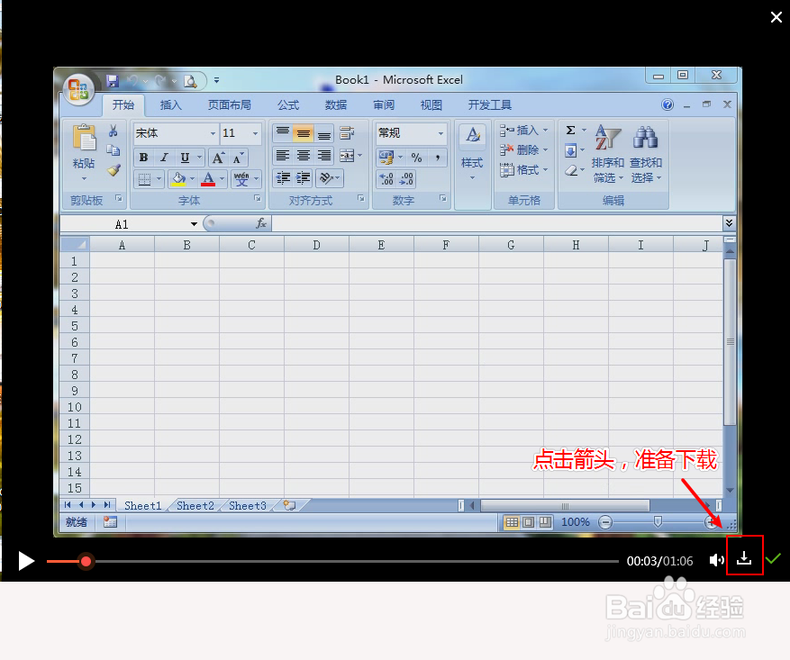The height and width of the screenshot is (660, 790).
Task: Click Increase Font Size icon
Action: click(x=218, y=158)
